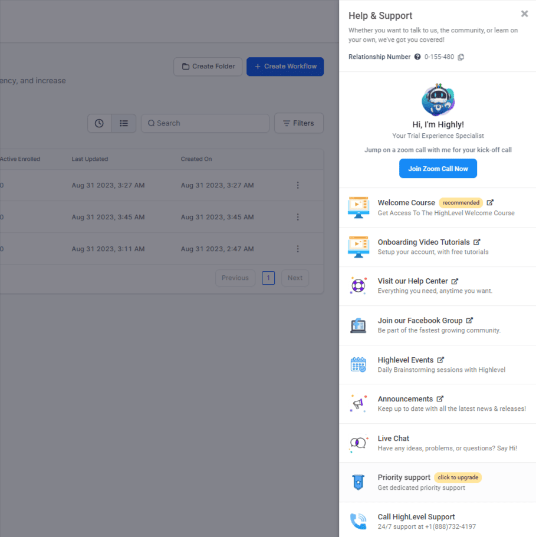Select page 1
Image resolution: width=536 pixels, height=537 pixels.
(268, 278)
